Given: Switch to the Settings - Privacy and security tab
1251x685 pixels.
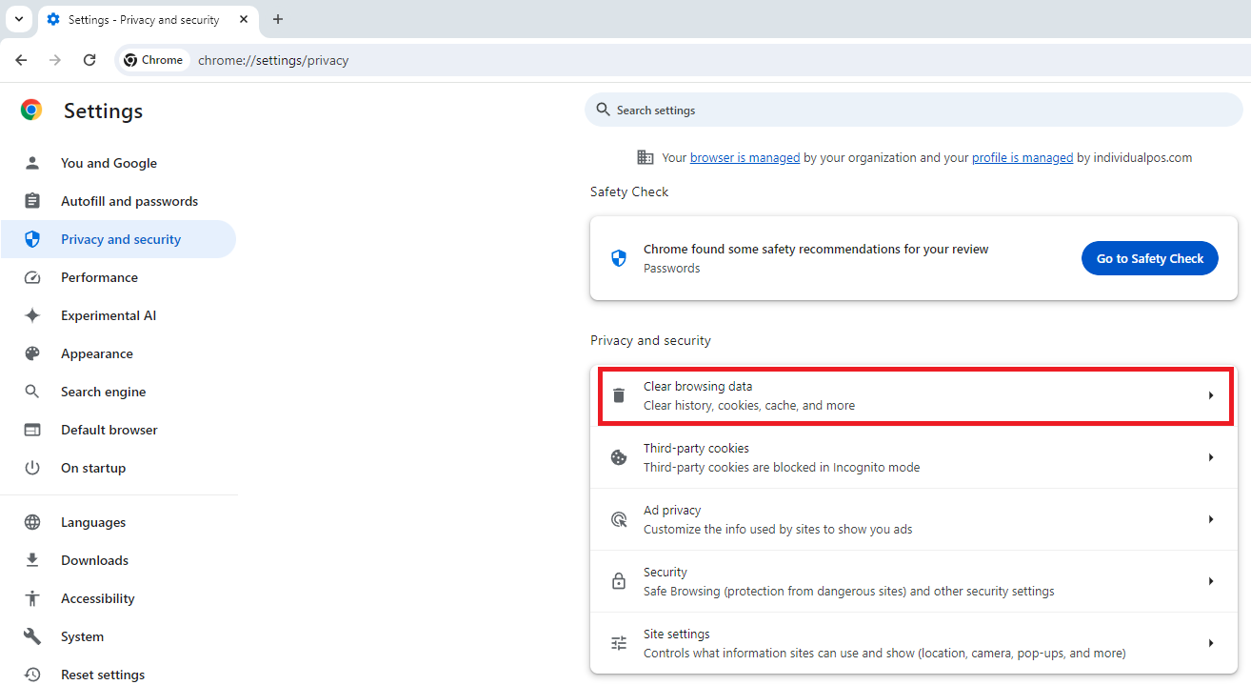Looking at the screenshot, I should pos(148,19).
